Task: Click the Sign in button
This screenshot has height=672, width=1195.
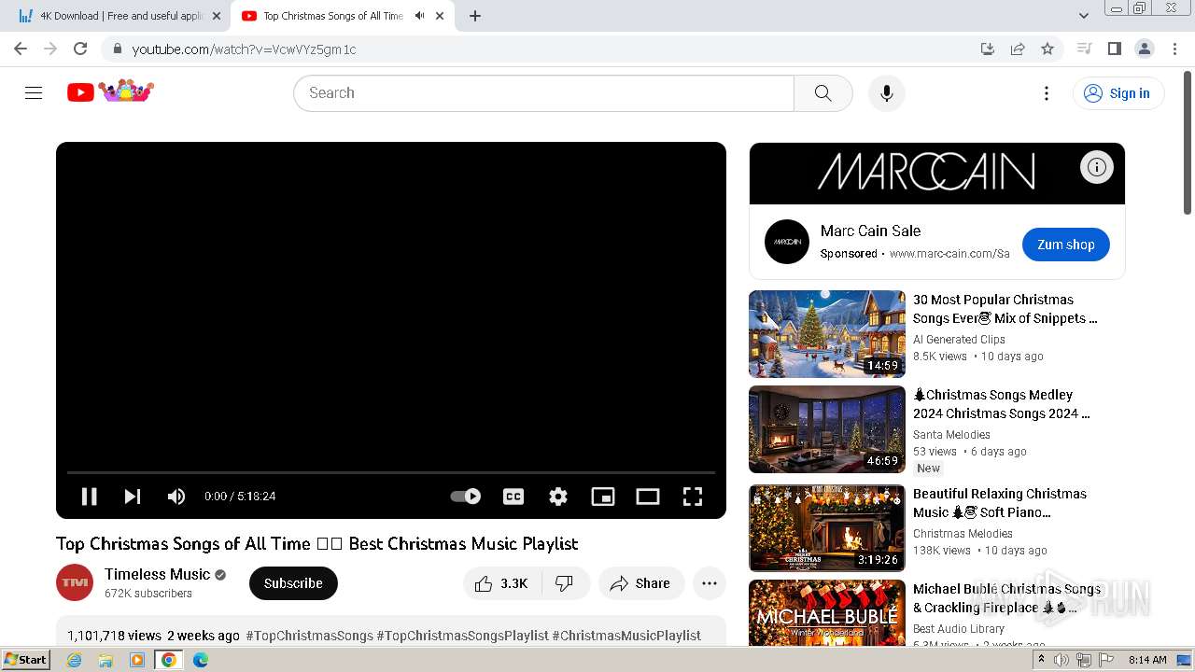Action: (1118, 93)
